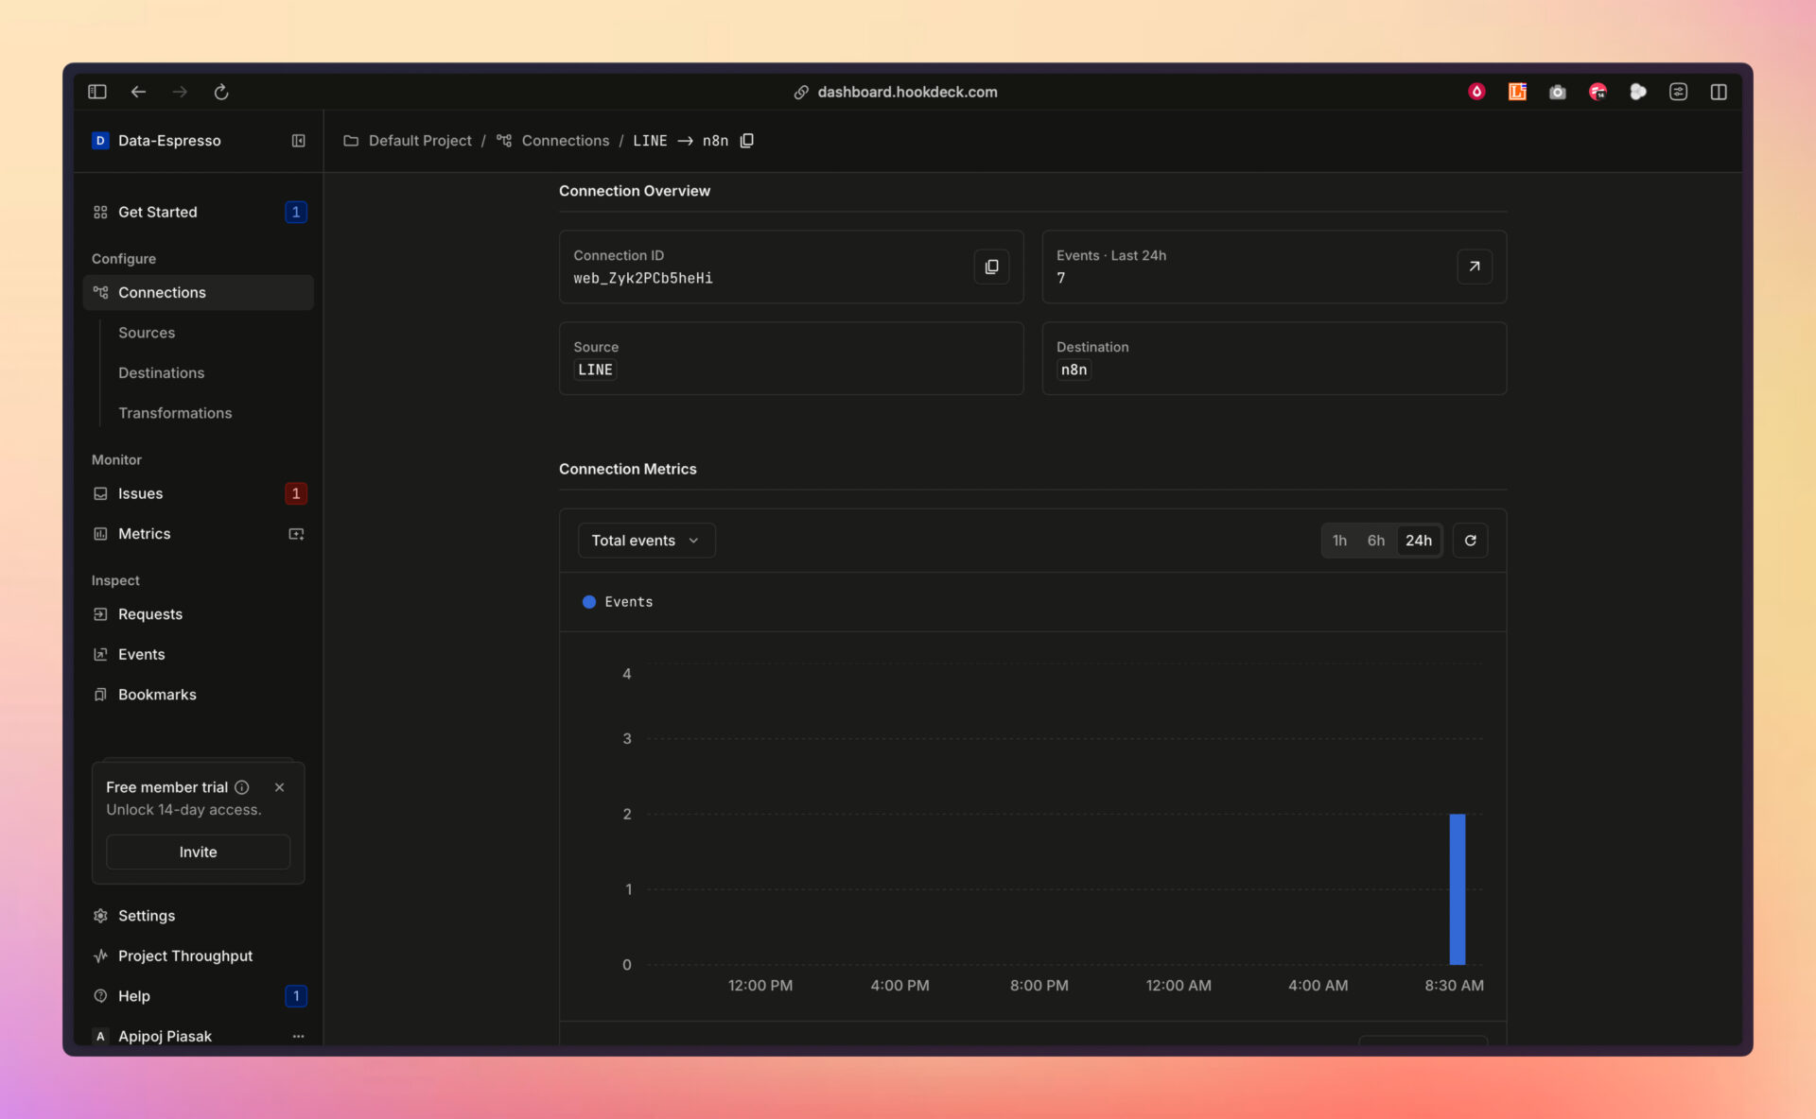
Task: Copy connection name icon in breadcrumb
Action: (746, 141)
